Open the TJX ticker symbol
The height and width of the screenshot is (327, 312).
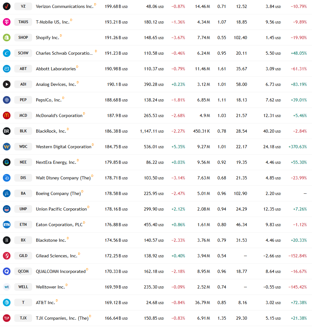[x=23, y=318]
